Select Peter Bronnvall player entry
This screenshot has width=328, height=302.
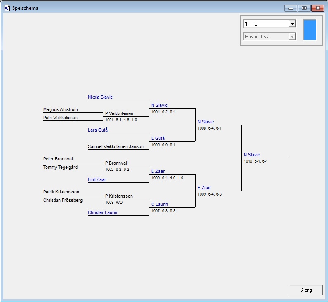click(x=58, y=159)
